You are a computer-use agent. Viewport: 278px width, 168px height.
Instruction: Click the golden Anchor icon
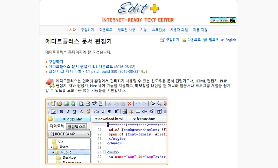click(131, 111)
